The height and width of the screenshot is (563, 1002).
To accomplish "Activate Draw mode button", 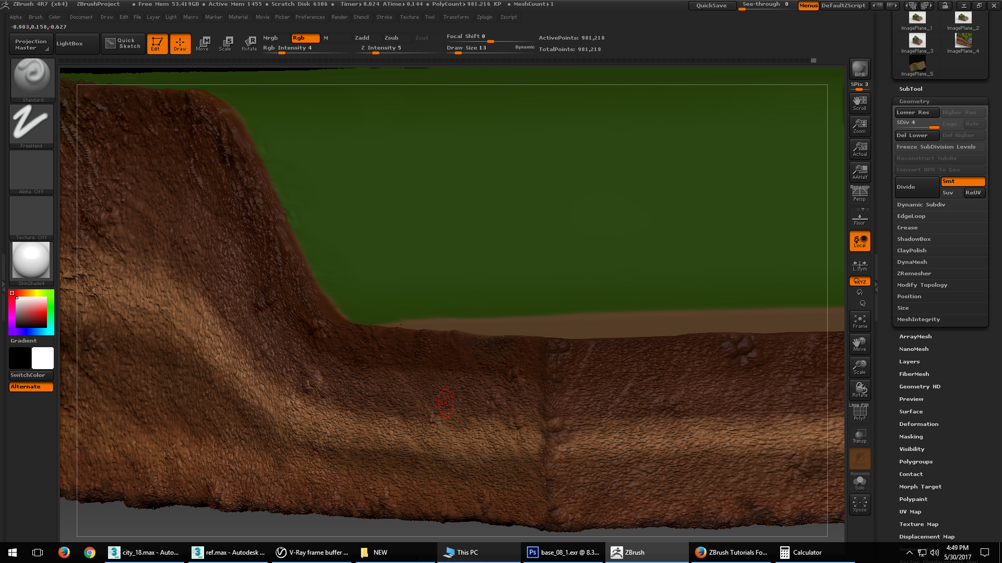I will 180,44.
